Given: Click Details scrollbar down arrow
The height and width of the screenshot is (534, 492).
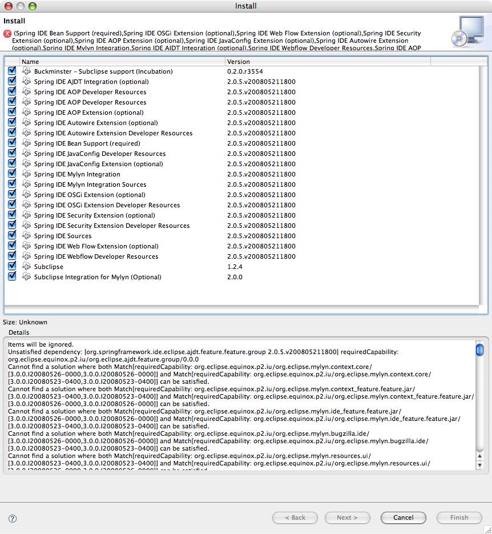Looking at the screenshot, I should tap(480, 465).
